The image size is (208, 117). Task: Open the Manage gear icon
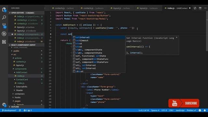click(x=4, y=105)
